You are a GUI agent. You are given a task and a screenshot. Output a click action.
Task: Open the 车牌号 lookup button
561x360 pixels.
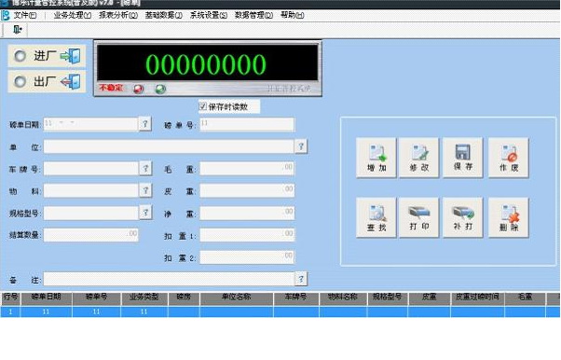145,169
